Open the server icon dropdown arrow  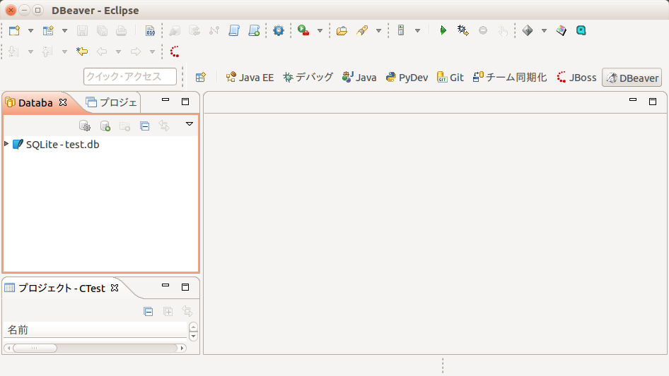tap(418, 30)
